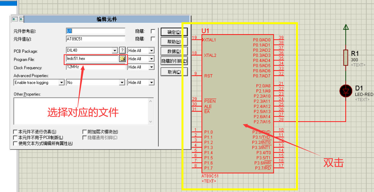Viewport: 374px width, 192px height.
Task: Enable 本元件不进行仿真 checkbox
Action: coord(15,132)
